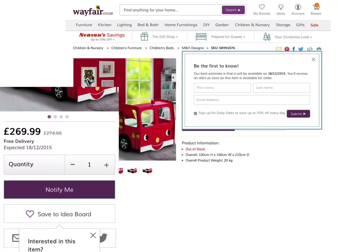The width and height of the screenshot is (337, 252).
Task: Submit the notification form
Action: [x=298, y=114]
